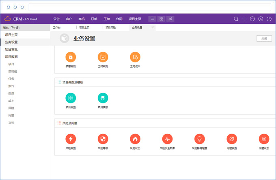Open the 问题状态 target icon

tap(264, 139)
